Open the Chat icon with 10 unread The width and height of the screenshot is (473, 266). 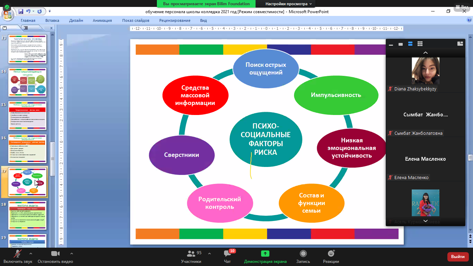pos(227,254)
